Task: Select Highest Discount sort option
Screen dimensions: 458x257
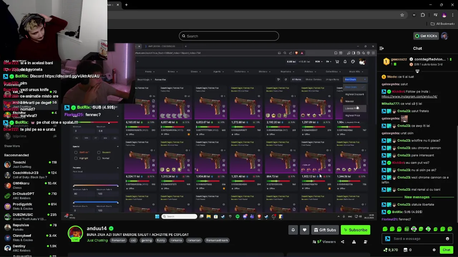Action: pos(354,94)
